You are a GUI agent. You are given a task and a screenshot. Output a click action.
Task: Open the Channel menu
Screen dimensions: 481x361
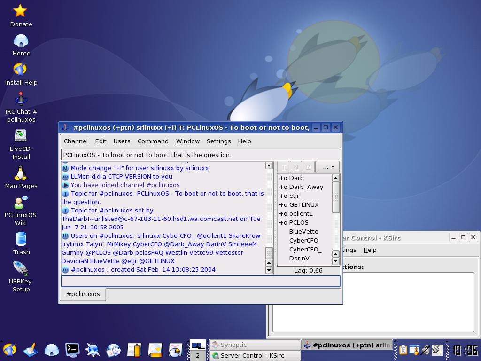tap(76, 141)
